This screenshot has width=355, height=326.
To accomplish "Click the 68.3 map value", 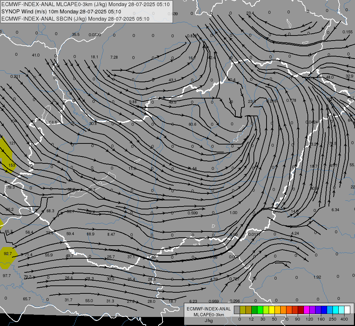I will point(50,211).
